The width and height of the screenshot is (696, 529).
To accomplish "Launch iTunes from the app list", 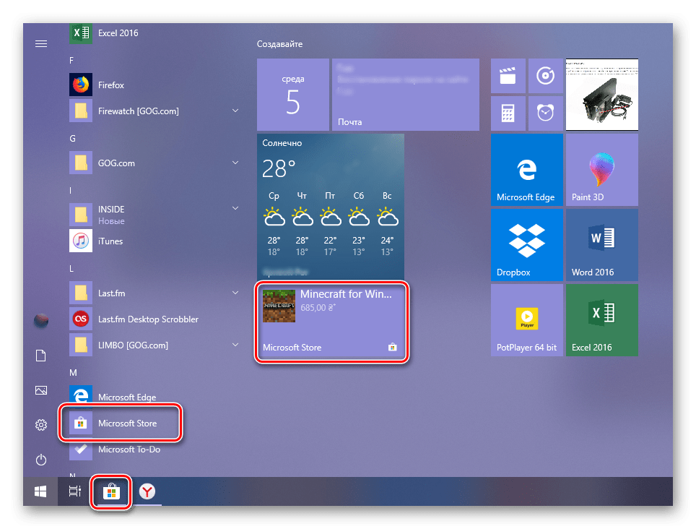I will click(155, 241).
